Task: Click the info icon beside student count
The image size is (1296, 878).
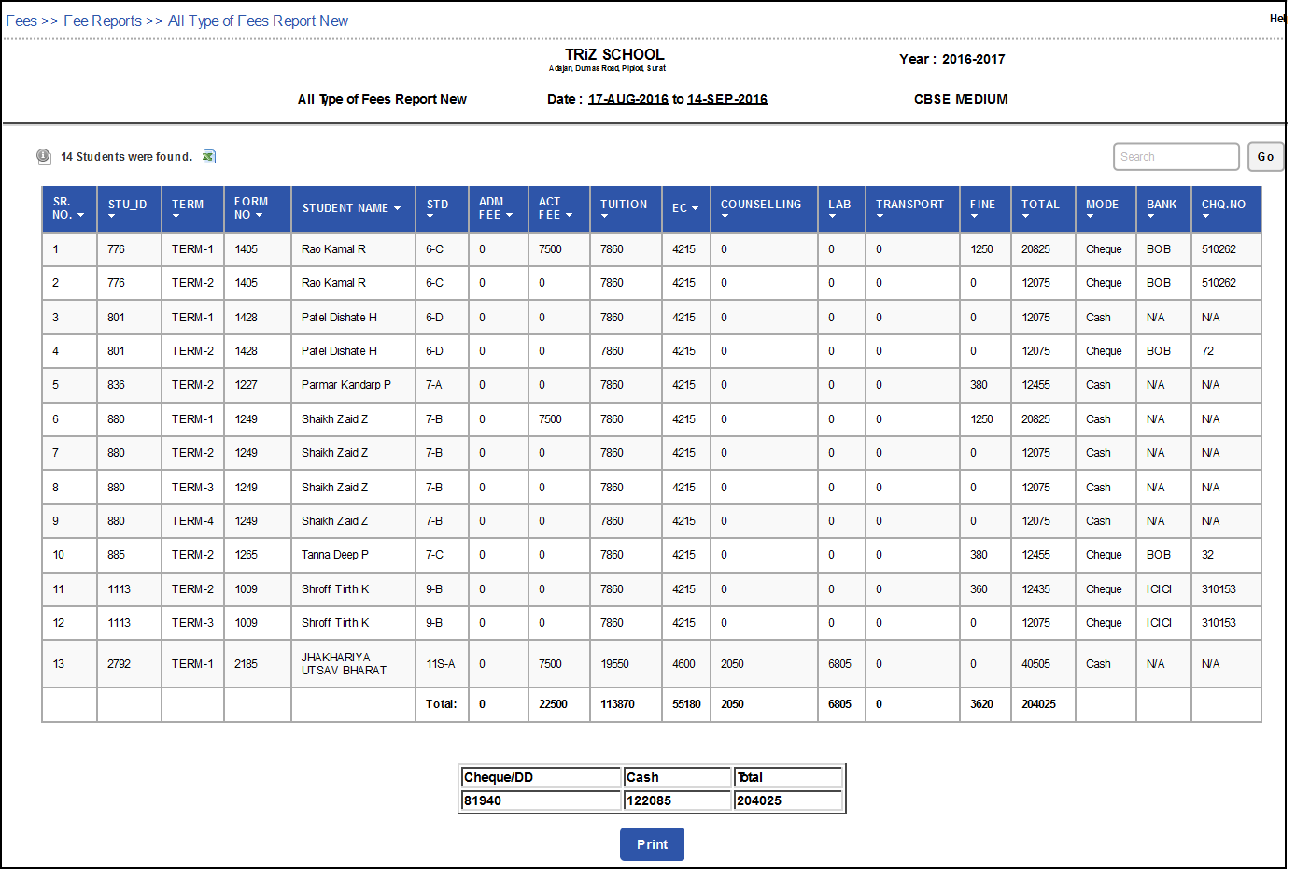Action: pyautogui.click(x=44, y=156)
